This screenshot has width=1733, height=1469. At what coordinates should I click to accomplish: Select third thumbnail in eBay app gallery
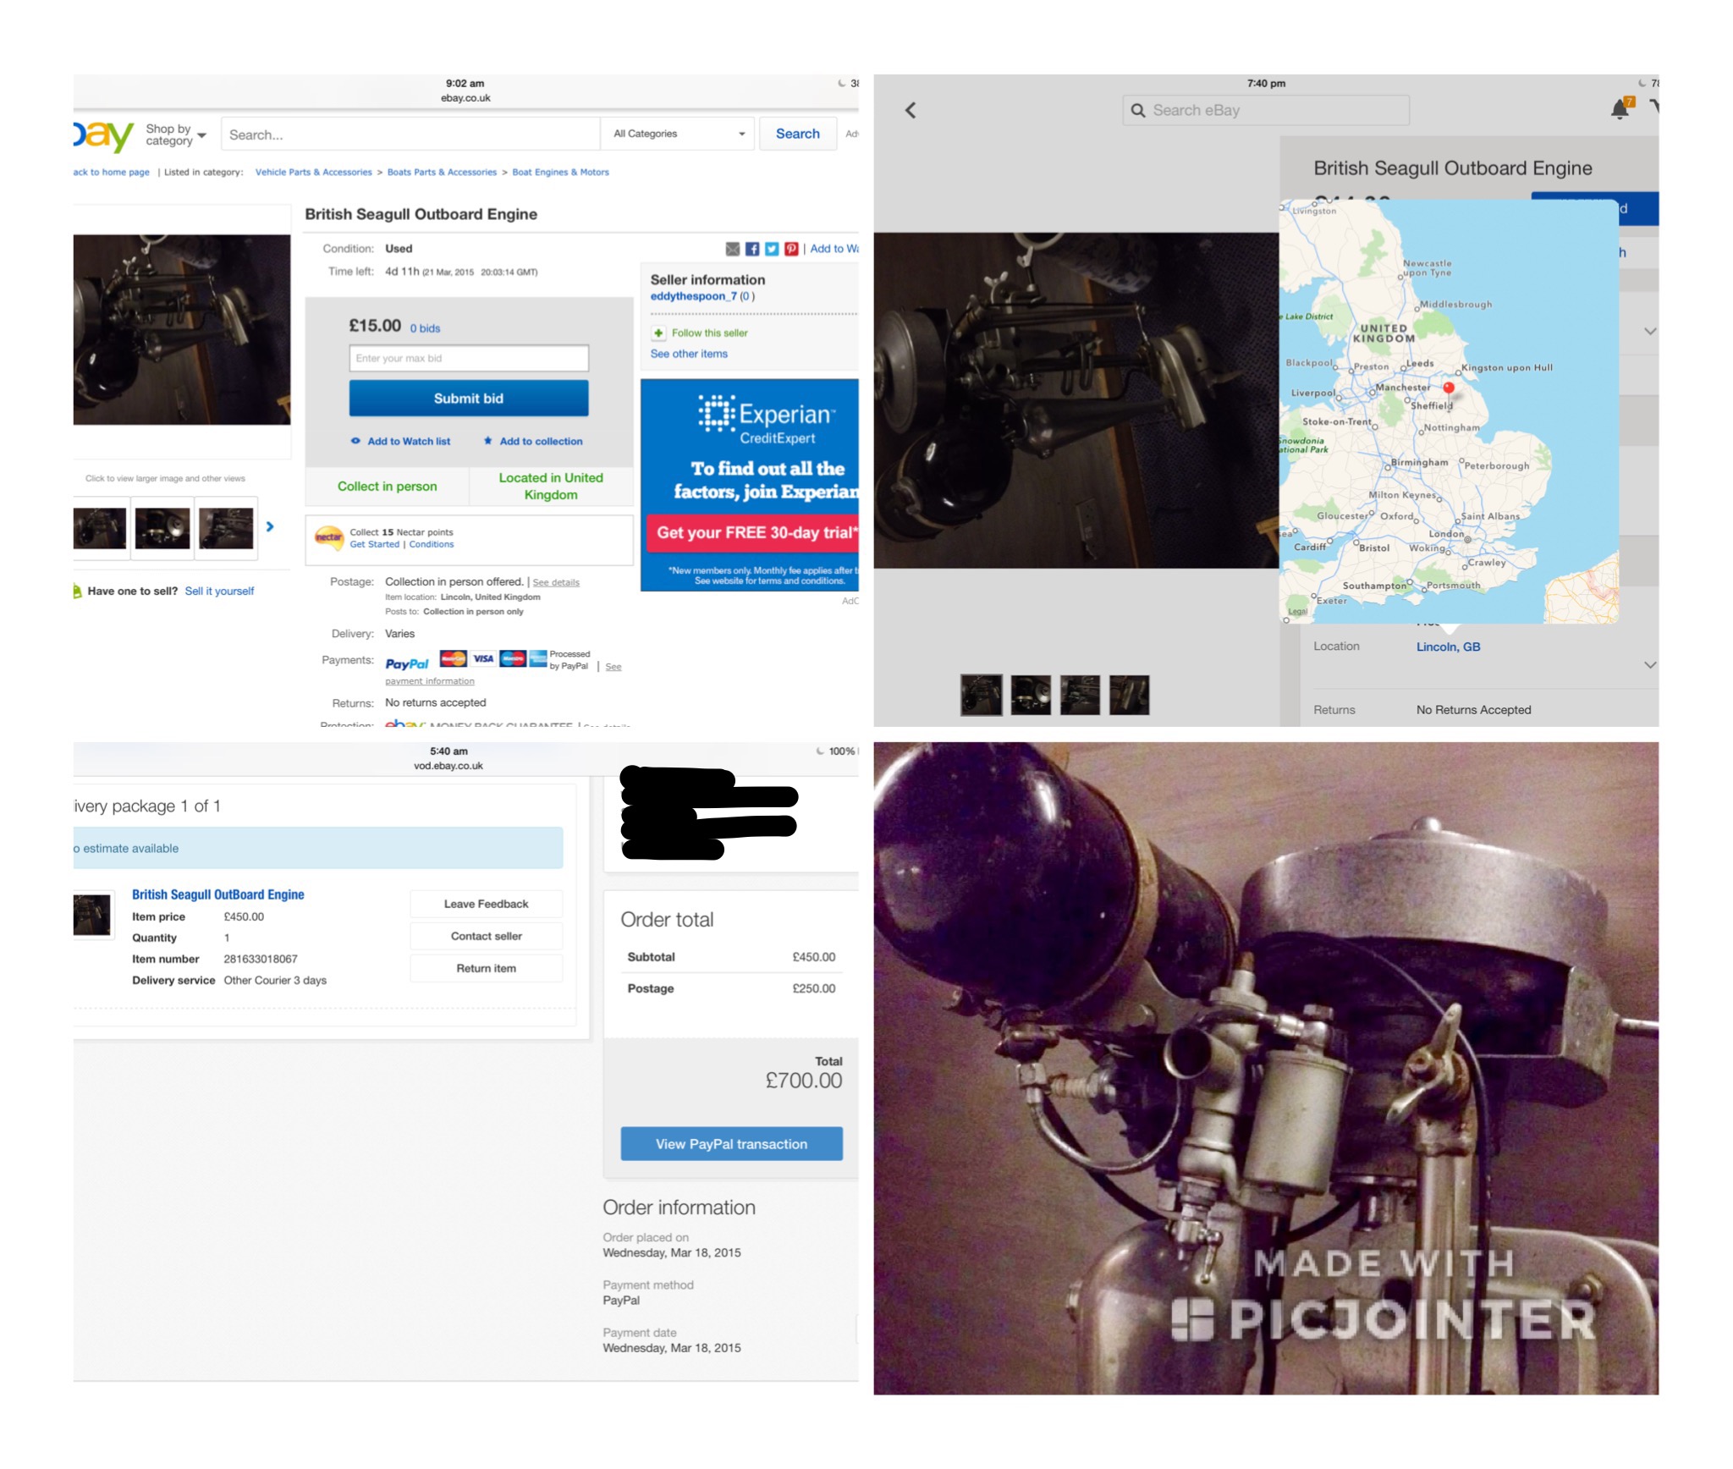point(1080,695)
